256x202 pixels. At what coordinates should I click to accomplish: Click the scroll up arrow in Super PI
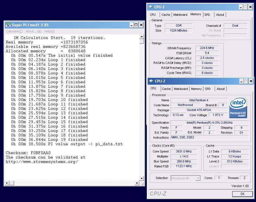(x=142, y=37)
